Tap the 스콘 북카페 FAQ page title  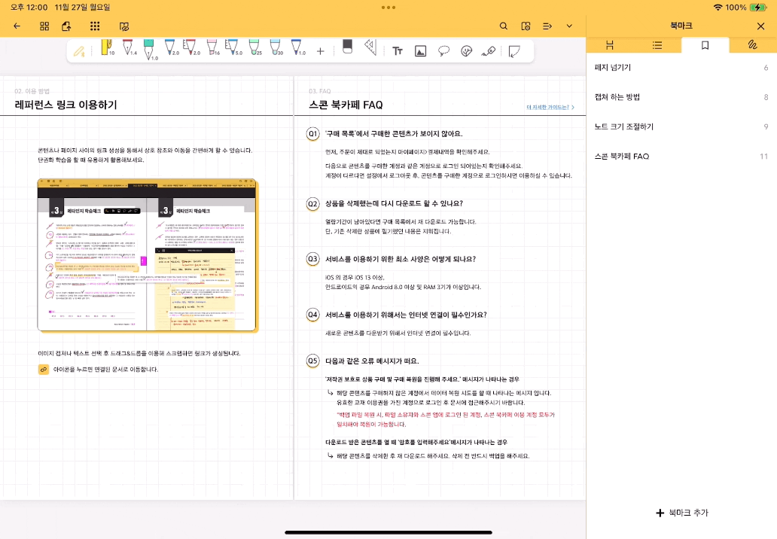(x=346, y=105)
